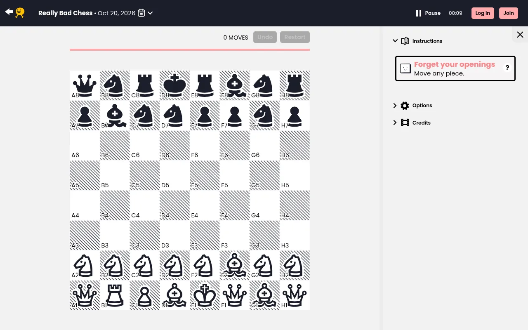The image size is (528, 330).
Task: Select the black knight on B8
Action: (x=115, y=85)
